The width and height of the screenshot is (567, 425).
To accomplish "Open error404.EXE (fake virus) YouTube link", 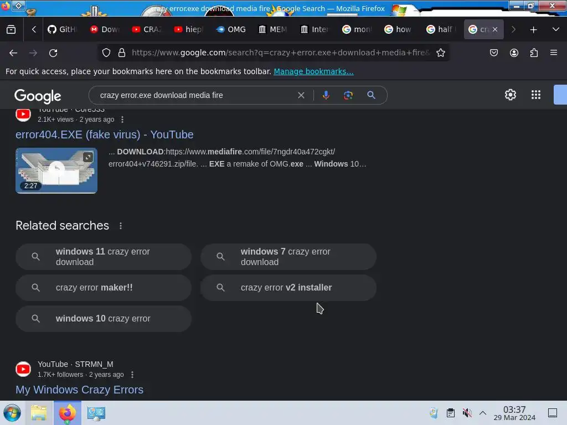I will [105, 134].
